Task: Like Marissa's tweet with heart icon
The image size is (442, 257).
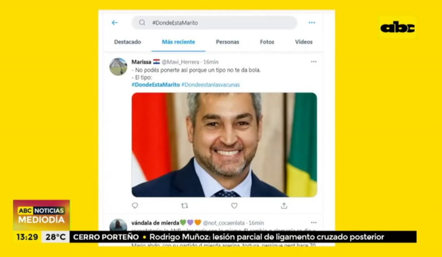Action: (234, 206)
